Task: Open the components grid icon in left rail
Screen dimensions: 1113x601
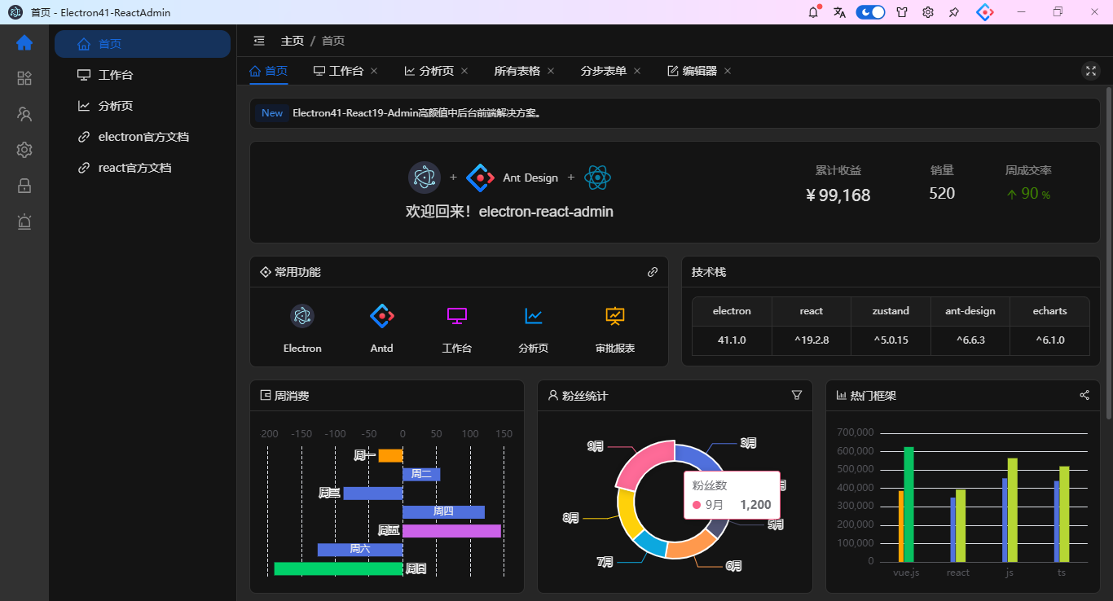Action: pos(24,78)
